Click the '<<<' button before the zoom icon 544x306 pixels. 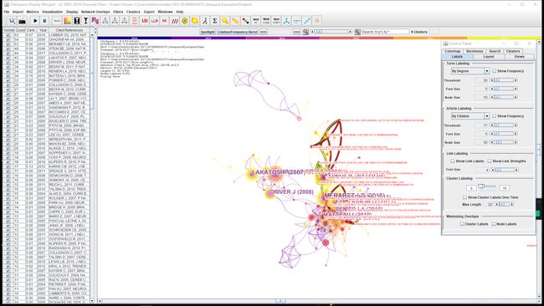[296, 32]
